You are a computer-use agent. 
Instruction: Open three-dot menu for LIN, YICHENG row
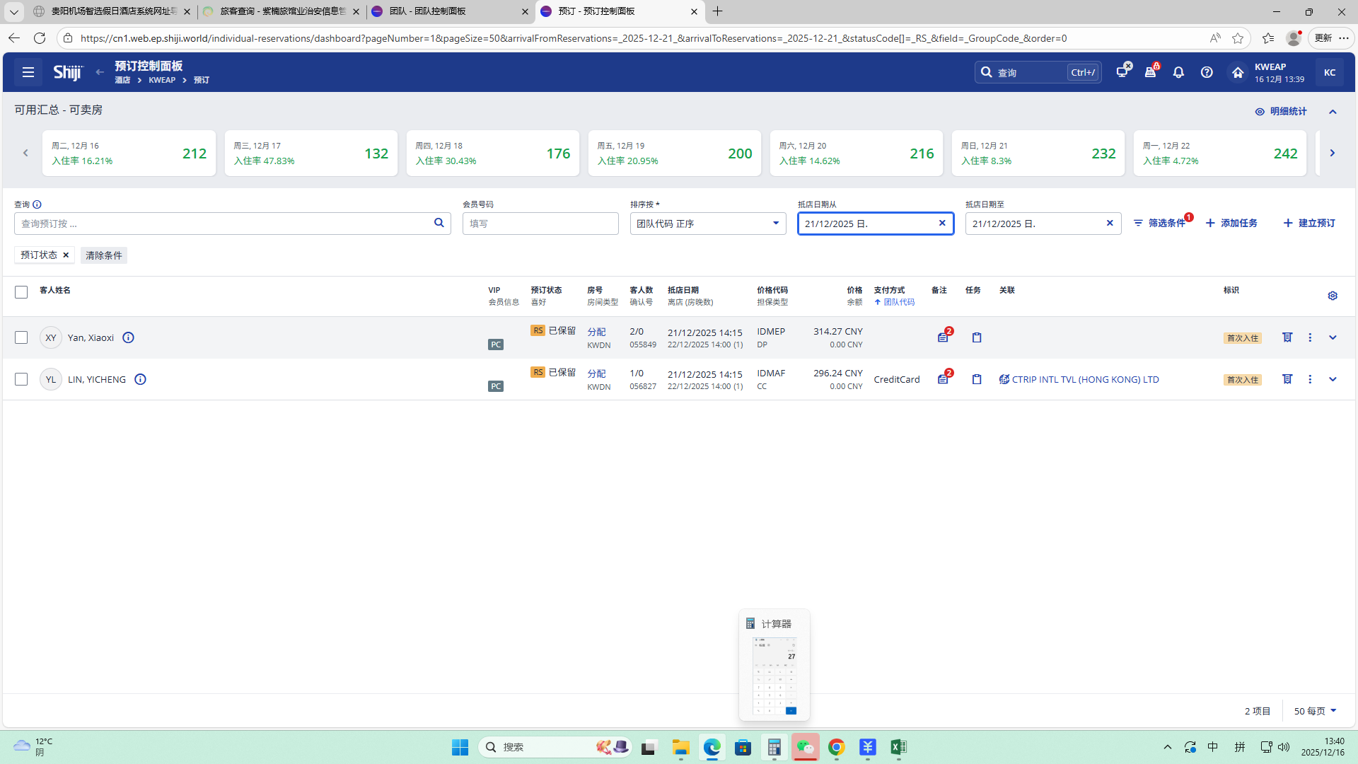tap(1310, 379)
